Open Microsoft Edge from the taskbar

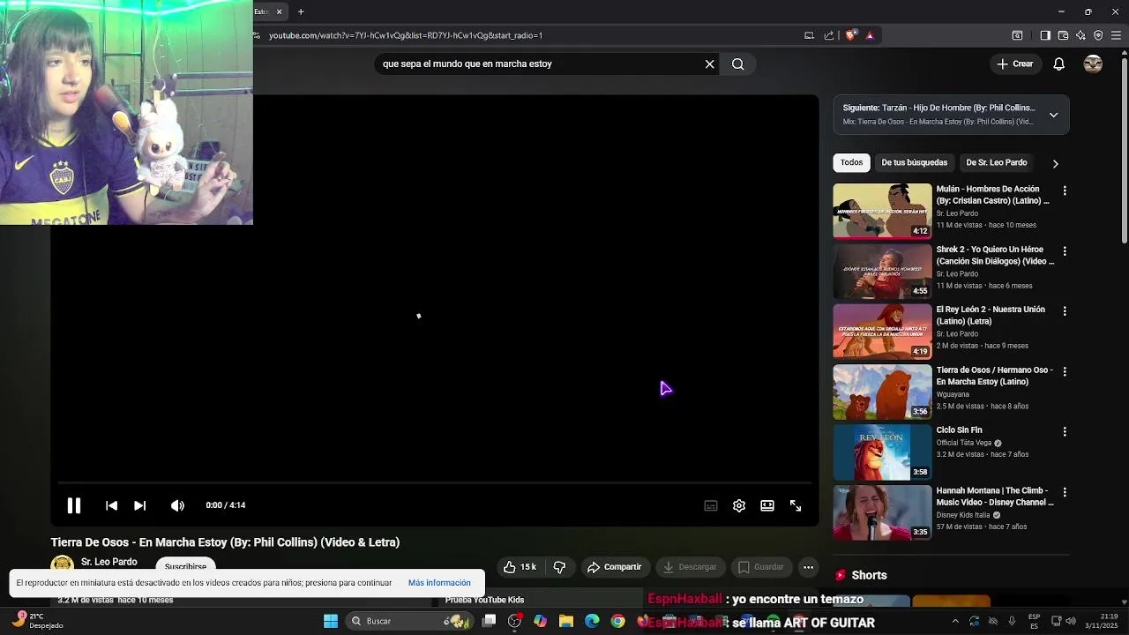592,621
